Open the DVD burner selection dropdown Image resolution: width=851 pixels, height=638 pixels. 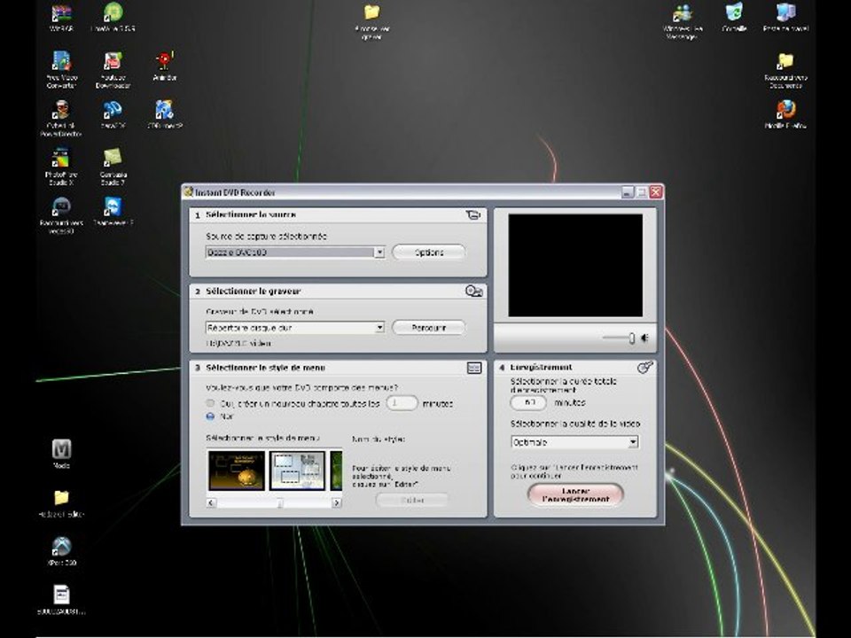[x=379, y=328]
